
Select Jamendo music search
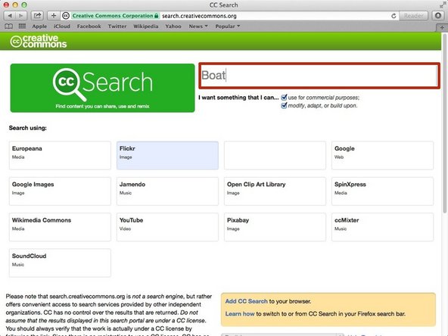[167, 191]
